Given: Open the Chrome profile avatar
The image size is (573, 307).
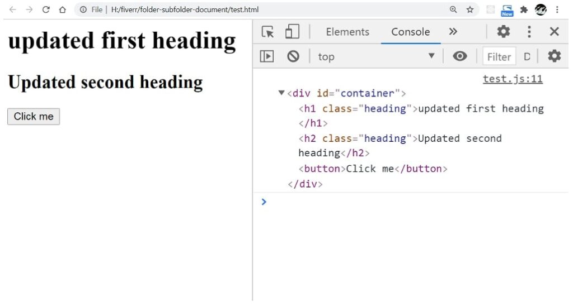Looking at the screenshot, I should [x=541, y=9].
